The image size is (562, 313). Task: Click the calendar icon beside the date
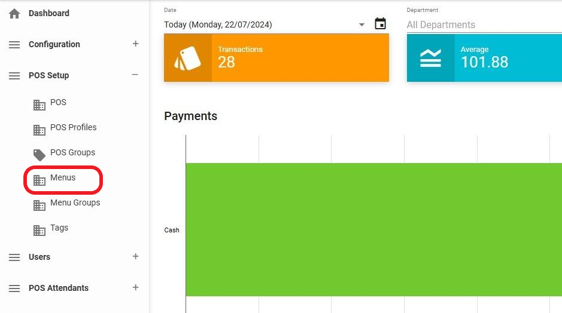pos(380,24)
